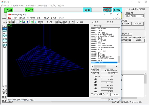Click the 名前変更 button

(126, 24)
